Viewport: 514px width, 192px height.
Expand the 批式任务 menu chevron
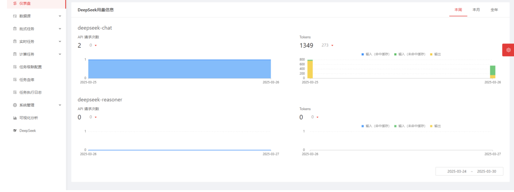click(60, 29)
